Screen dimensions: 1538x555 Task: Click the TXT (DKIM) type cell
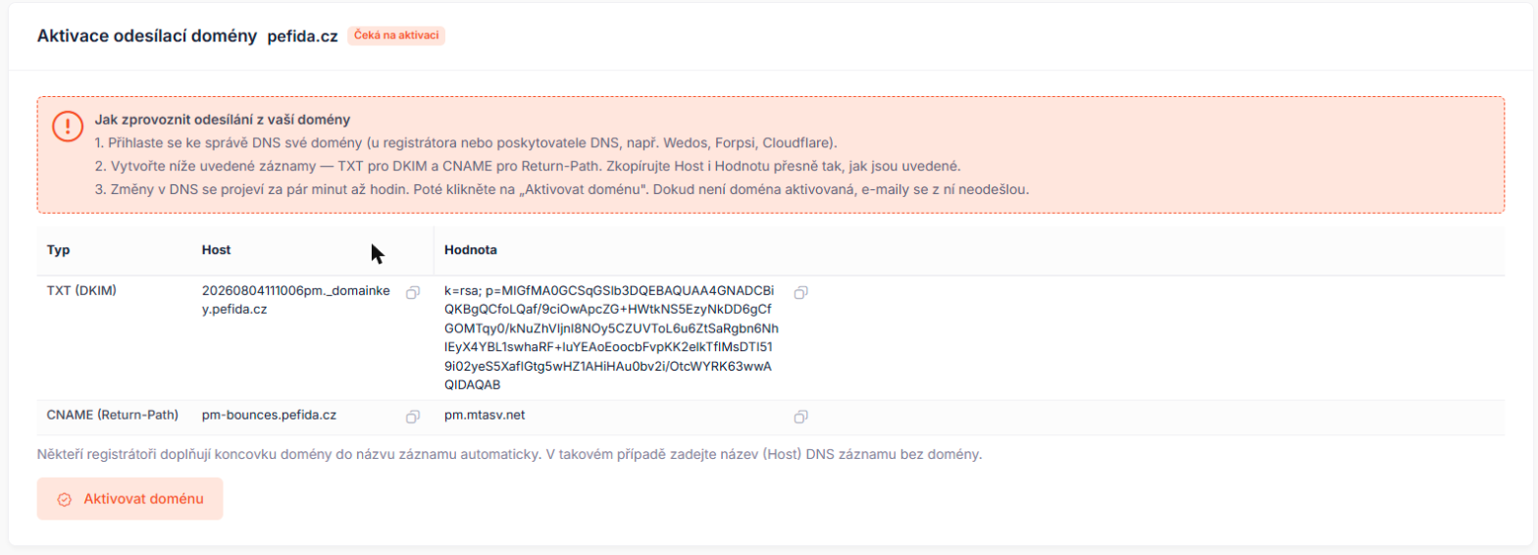89,291
